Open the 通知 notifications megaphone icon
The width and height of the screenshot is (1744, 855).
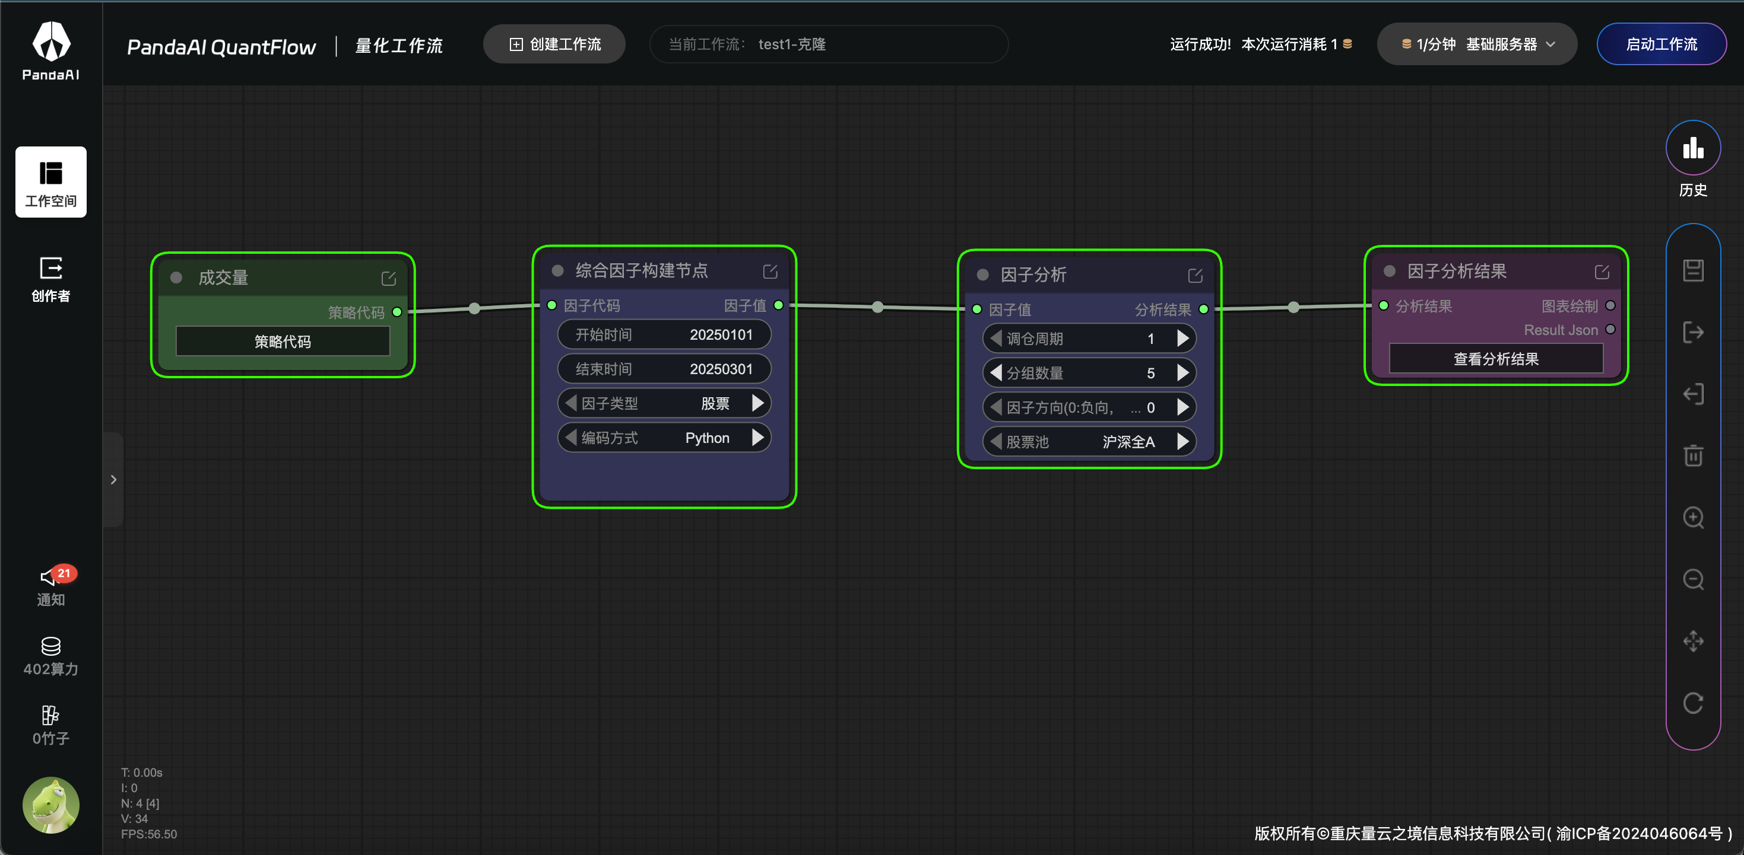coord(51,586)
